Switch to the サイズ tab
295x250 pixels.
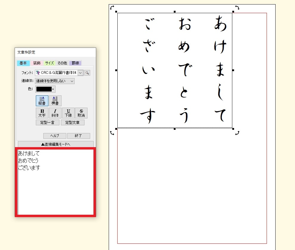click(x=50, y=63)
